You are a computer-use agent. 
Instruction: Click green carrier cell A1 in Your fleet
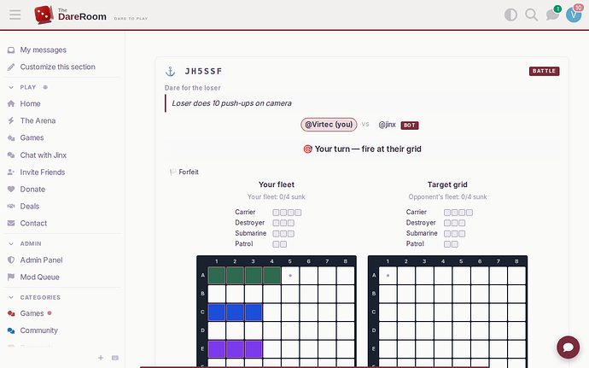[x=216, y=275]
